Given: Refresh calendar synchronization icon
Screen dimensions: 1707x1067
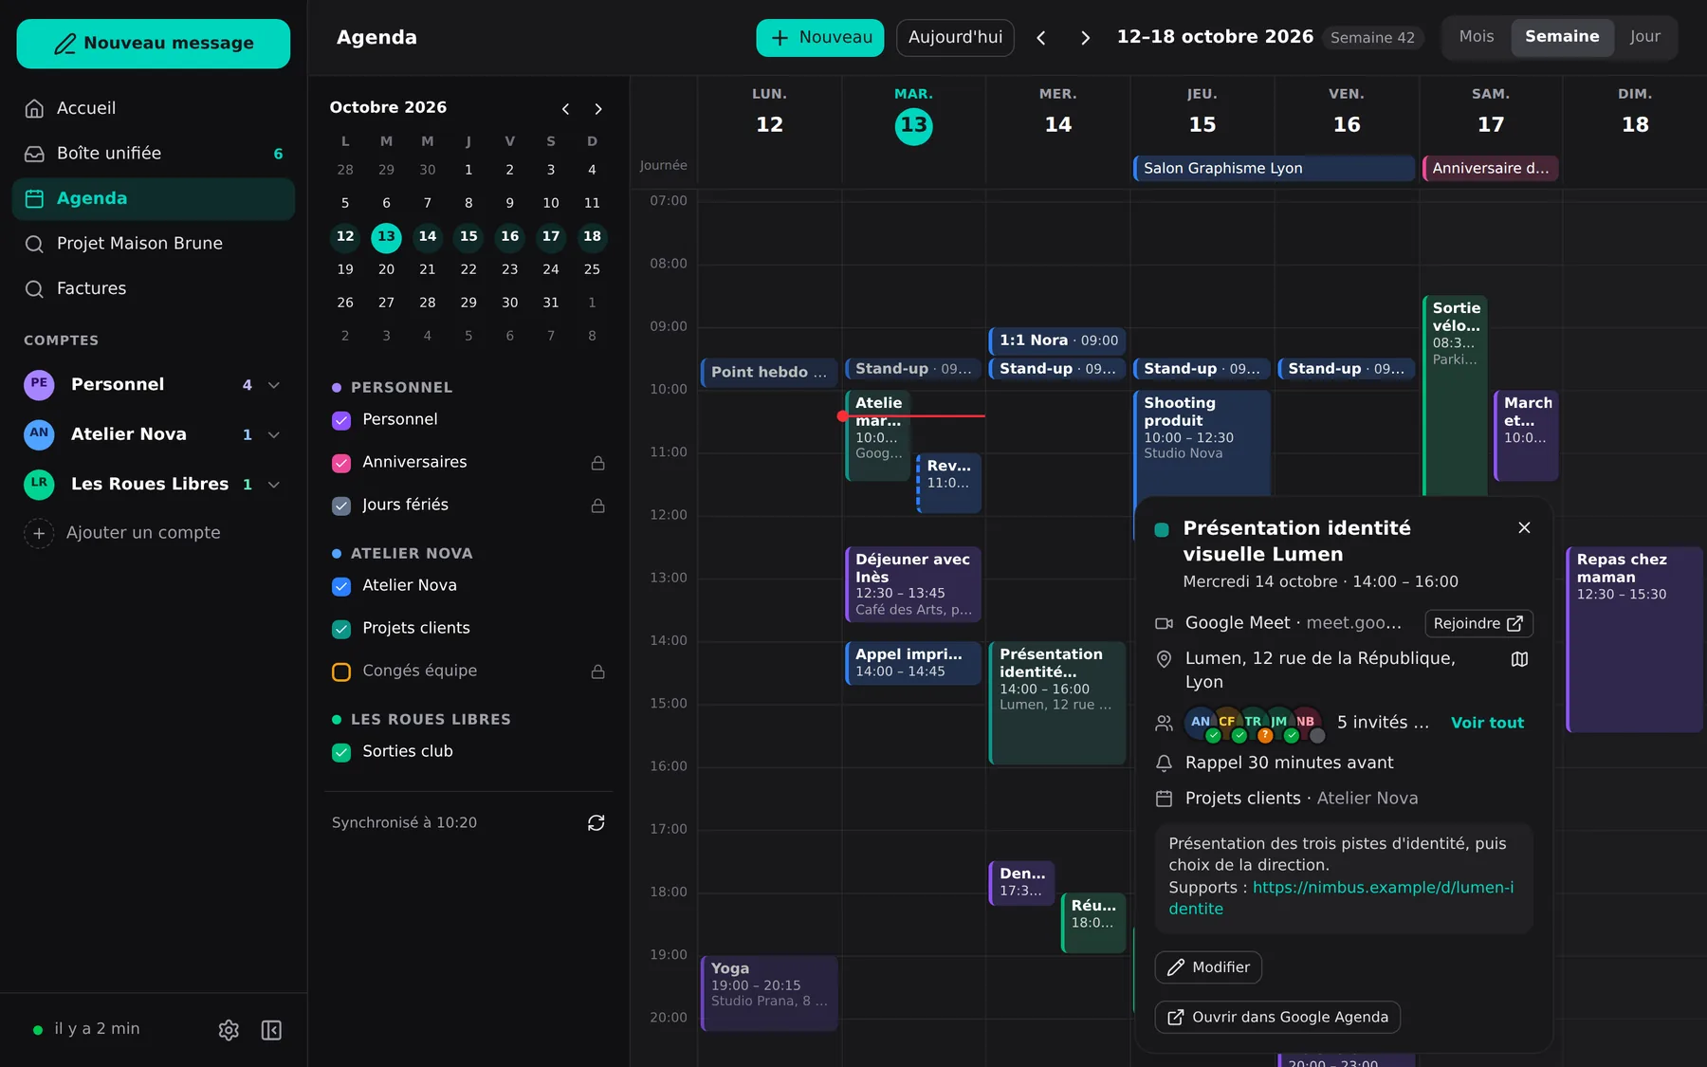Looking at the screenshot, I should point(596,823).
